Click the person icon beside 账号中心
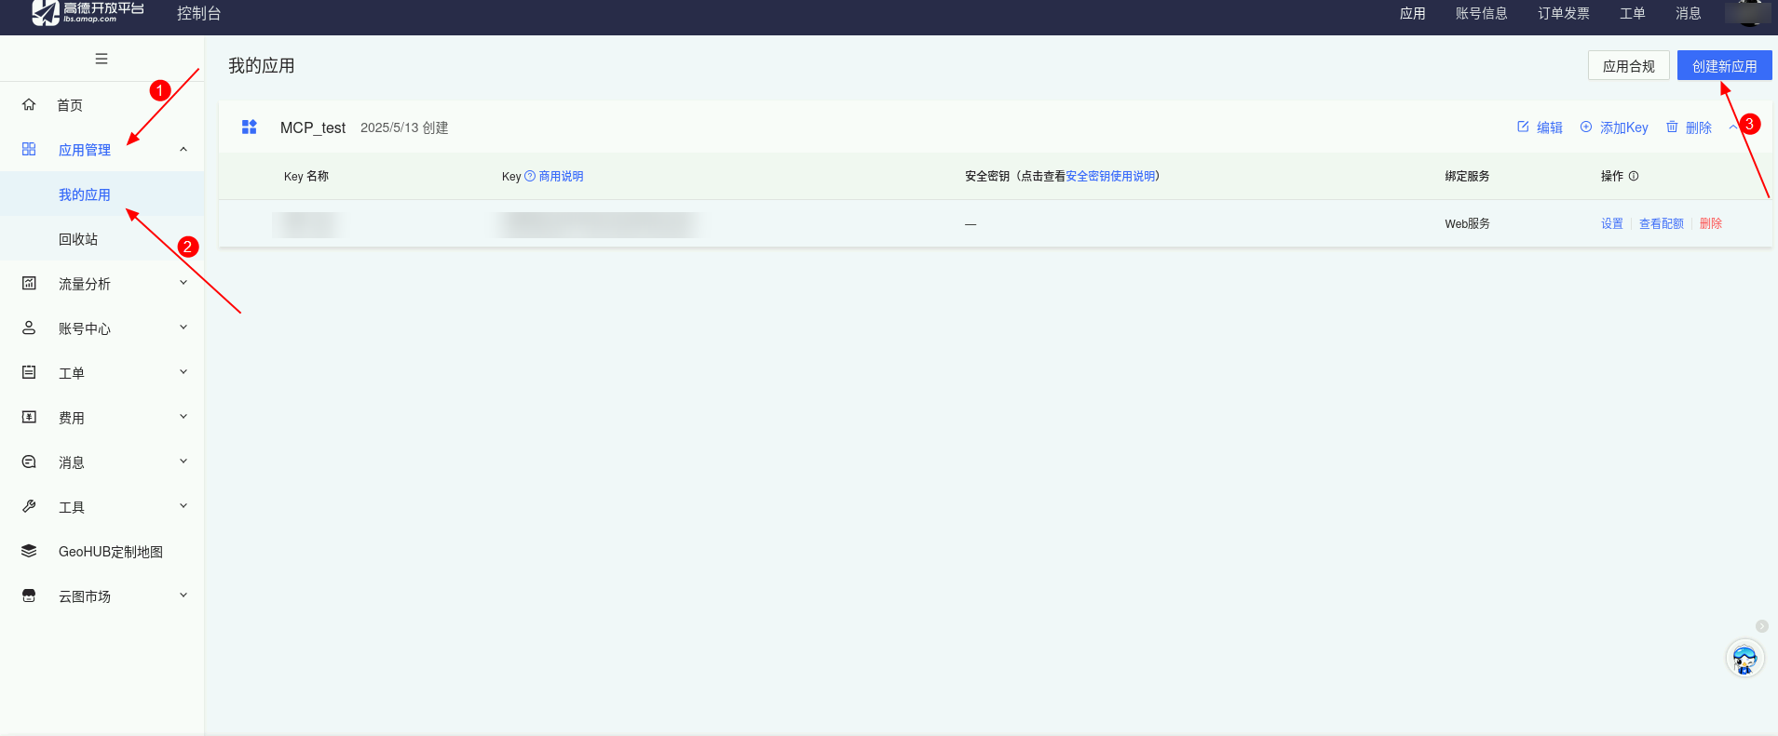Screen dimensions: 1778x736 29,328
